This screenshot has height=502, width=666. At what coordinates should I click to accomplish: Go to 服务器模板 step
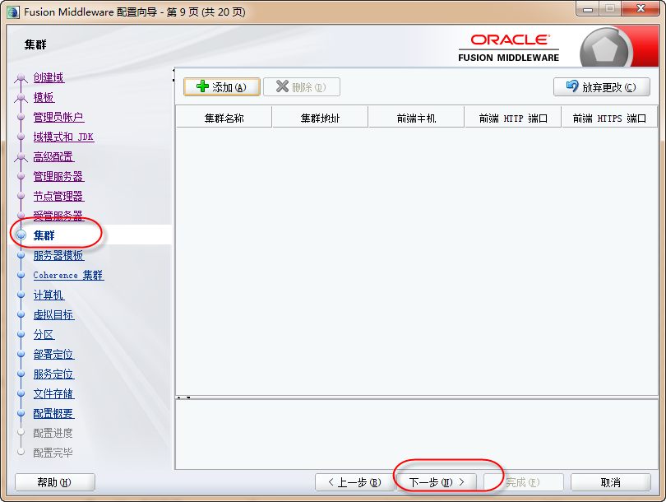[x=58, y=255]
